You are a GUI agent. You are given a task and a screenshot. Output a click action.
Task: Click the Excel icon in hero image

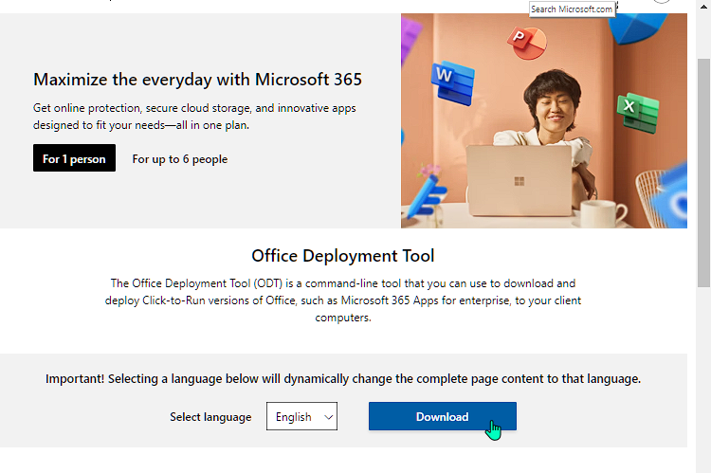tap(638, 113)
